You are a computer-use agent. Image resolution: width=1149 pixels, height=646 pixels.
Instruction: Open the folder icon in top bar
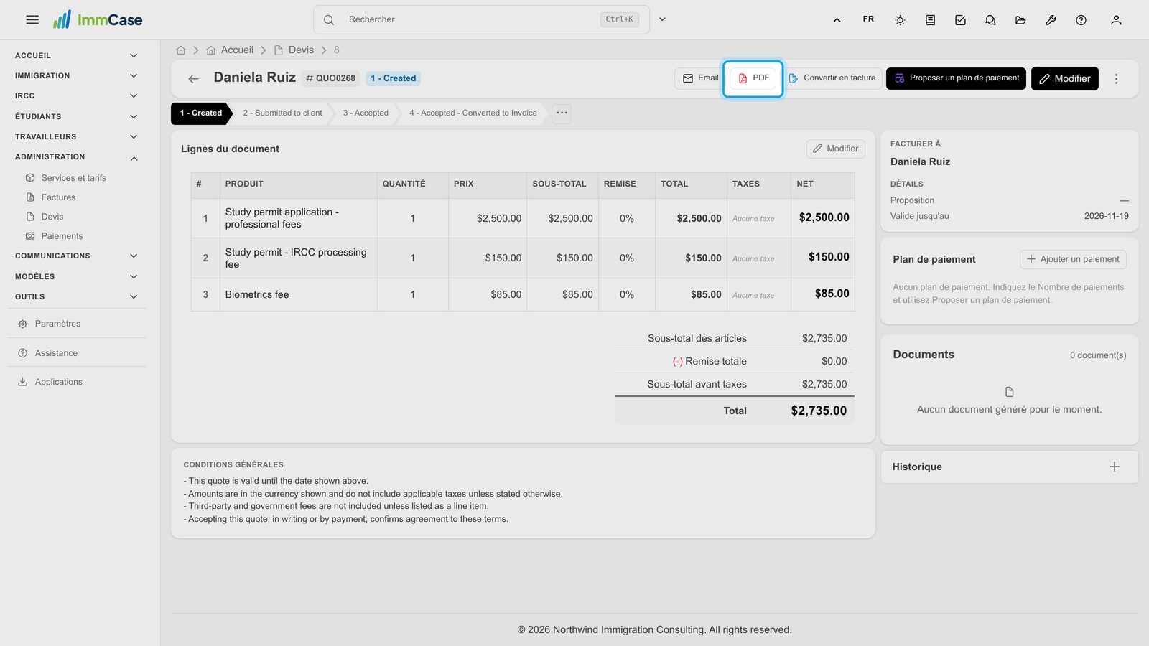[x=1020, y=20]
